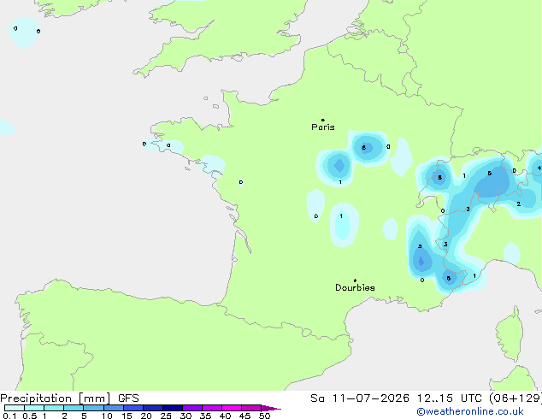The height and width of the screenshot is (419, 542).
Task: Click the 0.5 to 1 mm legend swatch
Action: 34,408
